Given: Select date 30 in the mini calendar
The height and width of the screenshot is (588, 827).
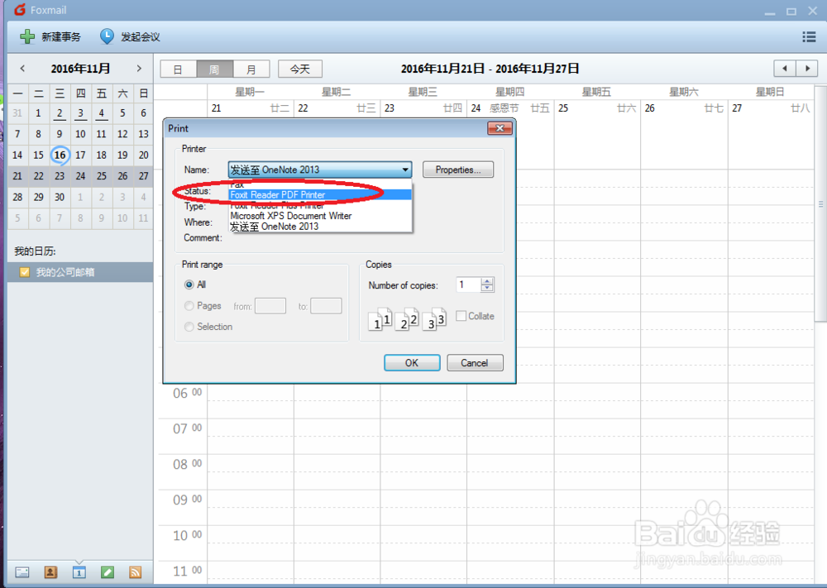Looking at the screenshot, I should pos(60,197).
